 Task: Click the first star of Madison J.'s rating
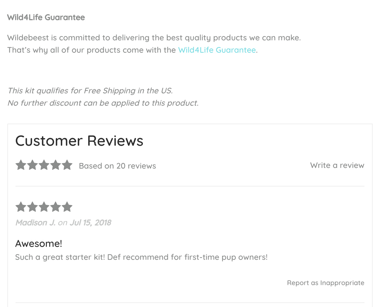pyautogui.click(x=21, y=207)
